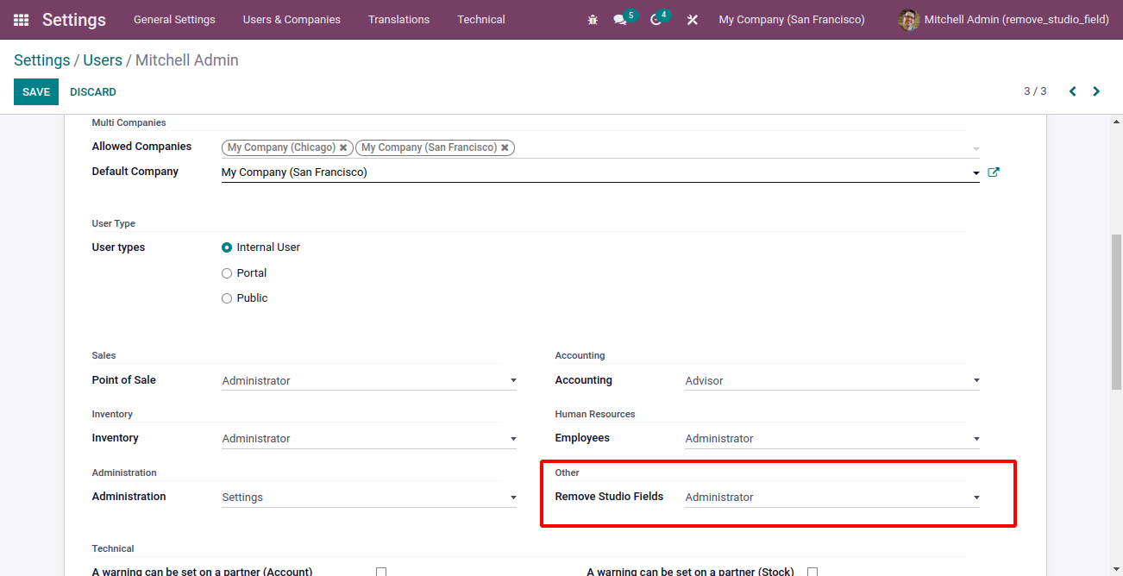Viewport: 1123px width, 576px height.
Task: Open Default Company external link icon
Action: pyautogui.click(x=993, y=172)
